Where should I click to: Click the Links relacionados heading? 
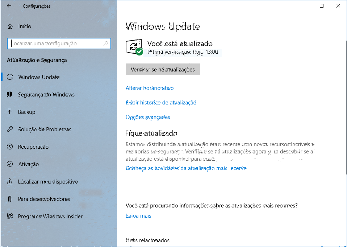[x=148, y=240]
